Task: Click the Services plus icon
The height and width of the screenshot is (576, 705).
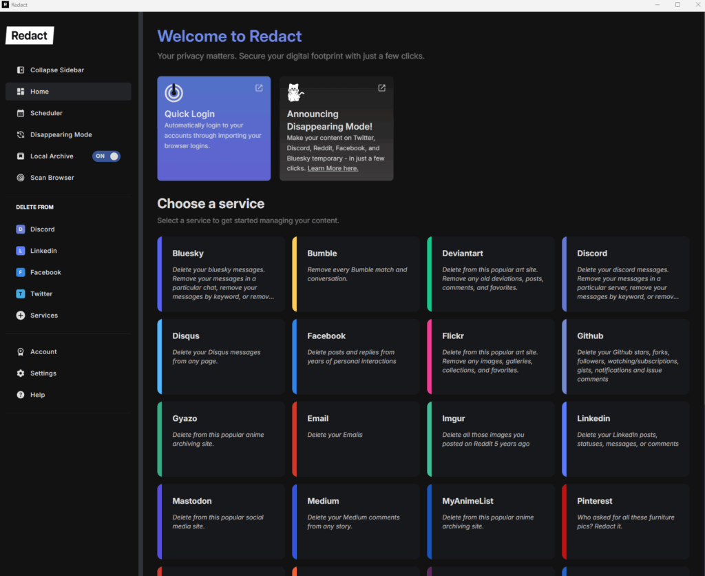Action: 21,316
